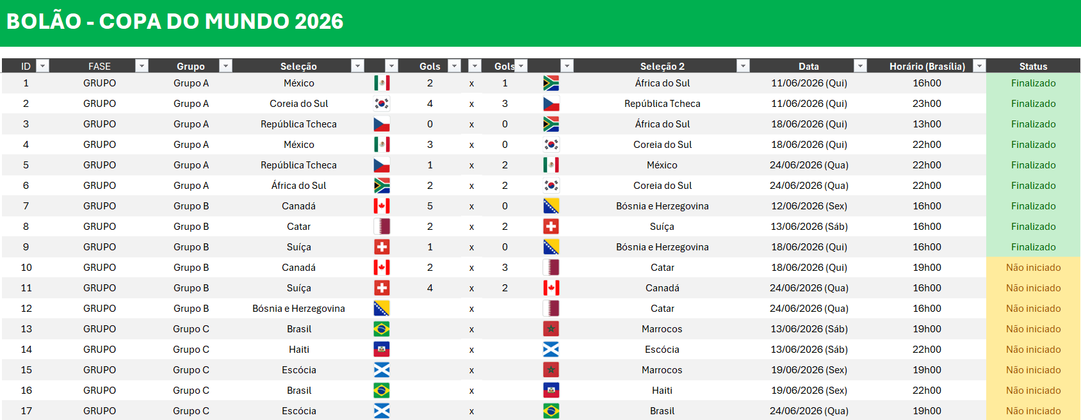Click South Africa flag in match 6 row
The height and width of the screenshot is (420, 1081).
(x=382, y=186)
